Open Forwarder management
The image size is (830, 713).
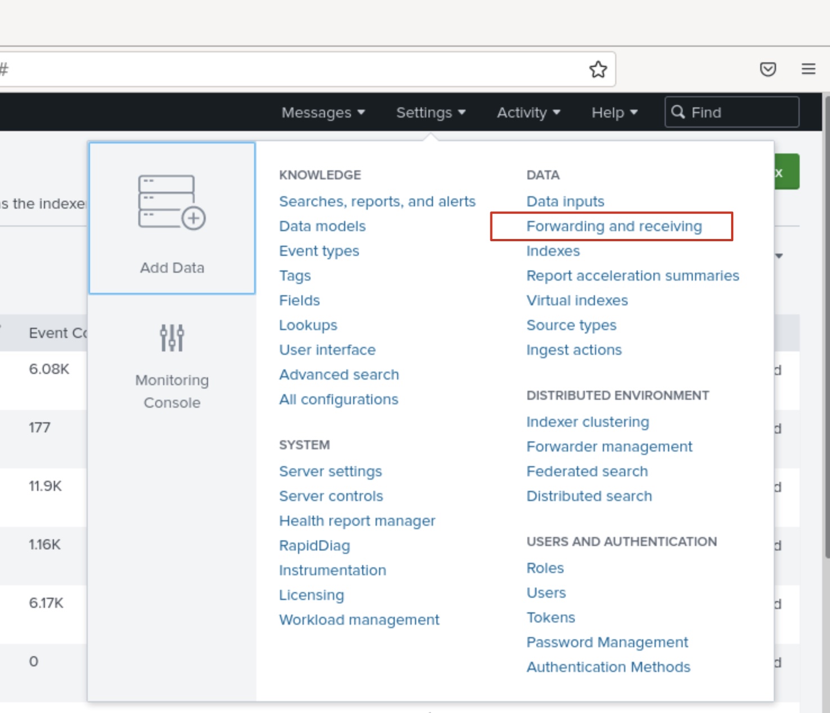click(x=610, y=446)
